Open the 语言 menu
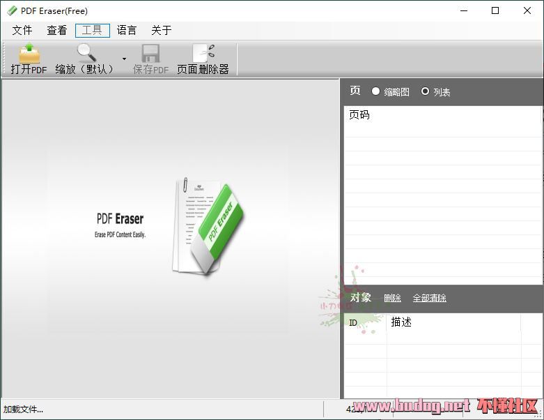Image resolution: width=544 pixels, height=420 pixels. pyautogui.click(x=127, y=31)
